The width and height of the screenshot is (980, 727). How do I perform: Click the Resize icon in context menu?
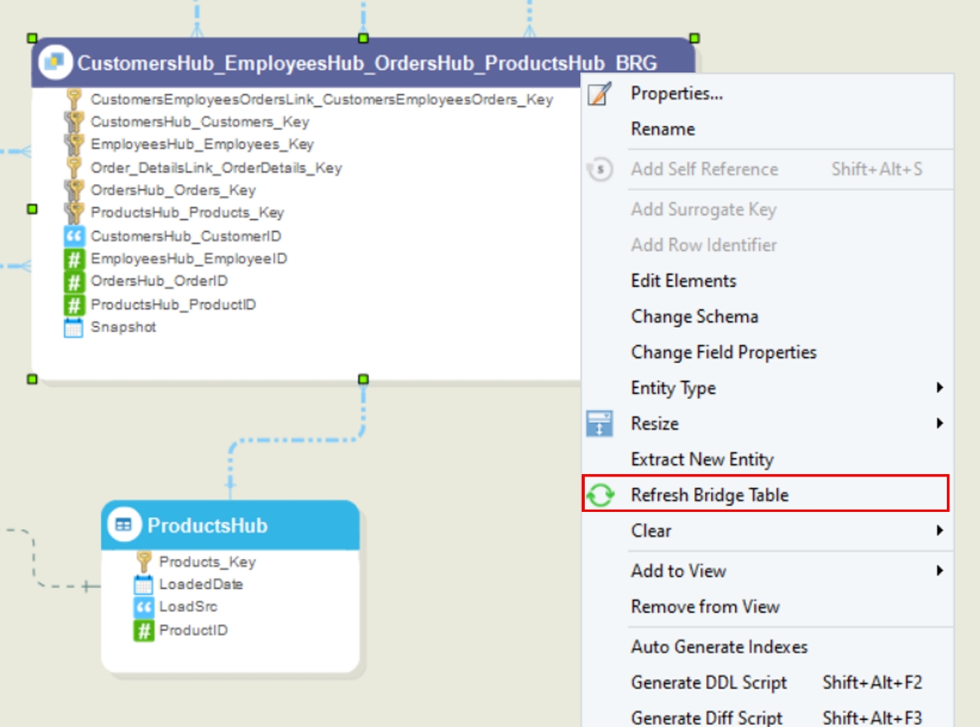[x=599, y=424]
